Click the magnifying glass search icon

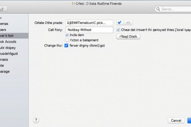(158, 9)
